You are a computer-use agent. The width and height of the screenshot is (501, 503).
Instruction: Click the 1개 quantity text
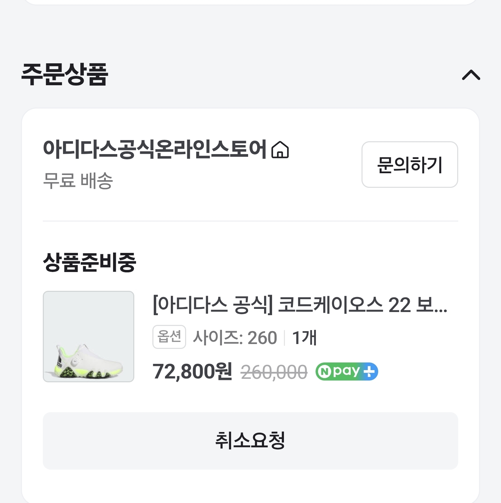pyautogui.click(x=304, y=338)
